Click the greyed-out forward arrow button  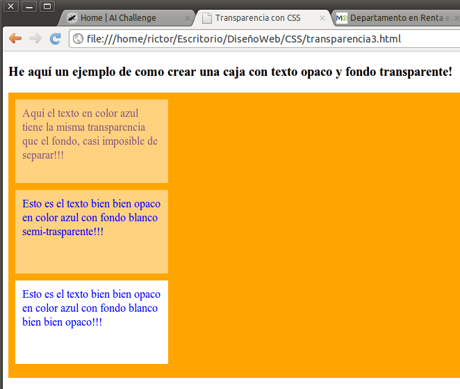[35, 38]
